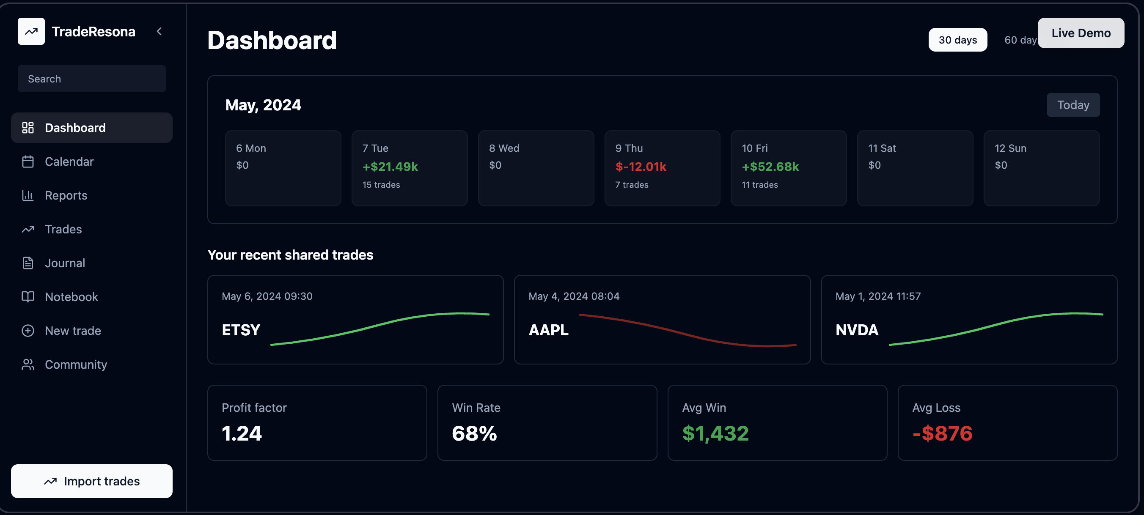Click the Notebook book icon
Viewport: 1144px width, 515px height.
pos(28,296)
